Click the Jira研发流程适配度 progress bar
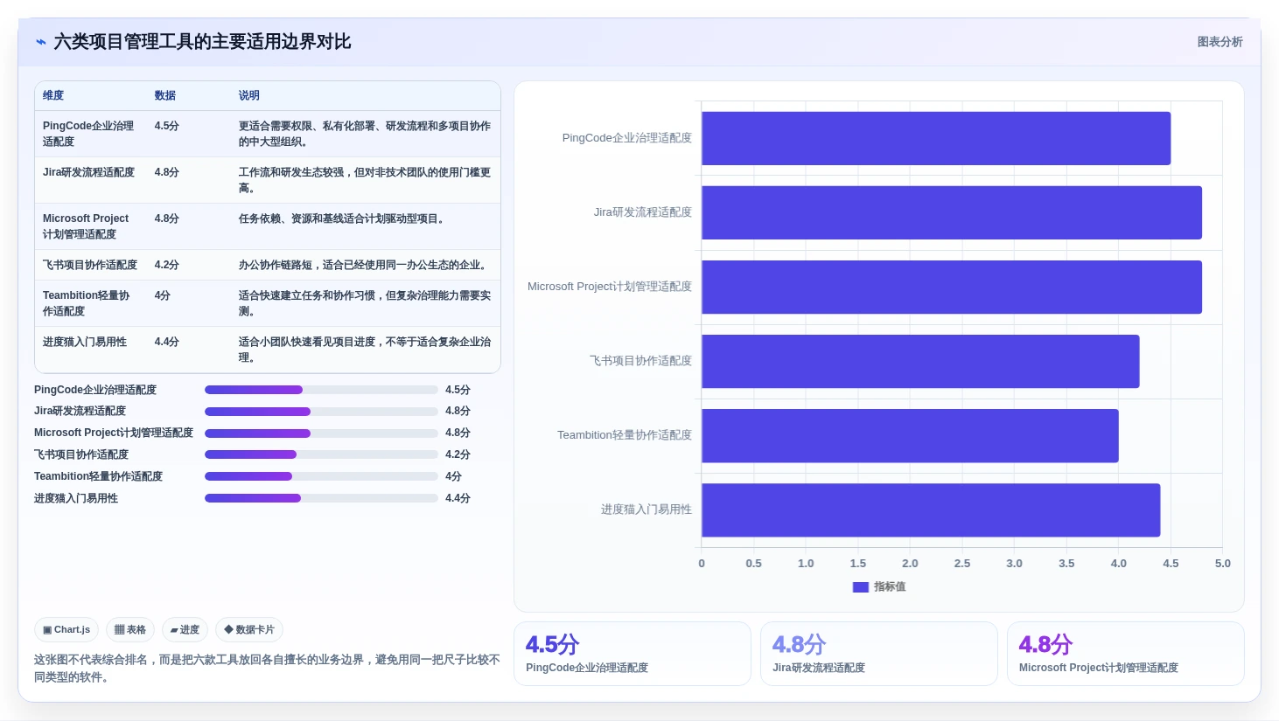This screenshot has width=1279, height=721. [x=321, y=412]
